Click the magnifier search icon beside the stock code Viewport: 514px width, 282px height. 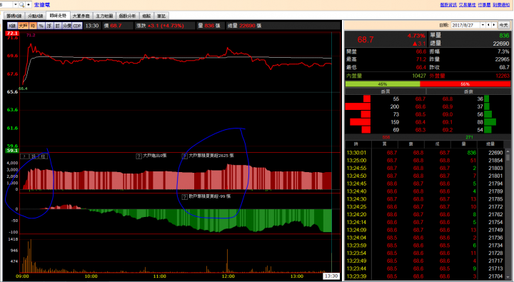21,4
